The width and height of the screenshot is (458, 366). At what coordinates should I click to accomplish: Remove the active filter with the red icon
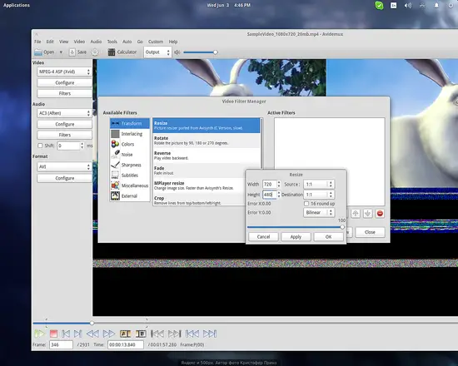tap(380, 214)
